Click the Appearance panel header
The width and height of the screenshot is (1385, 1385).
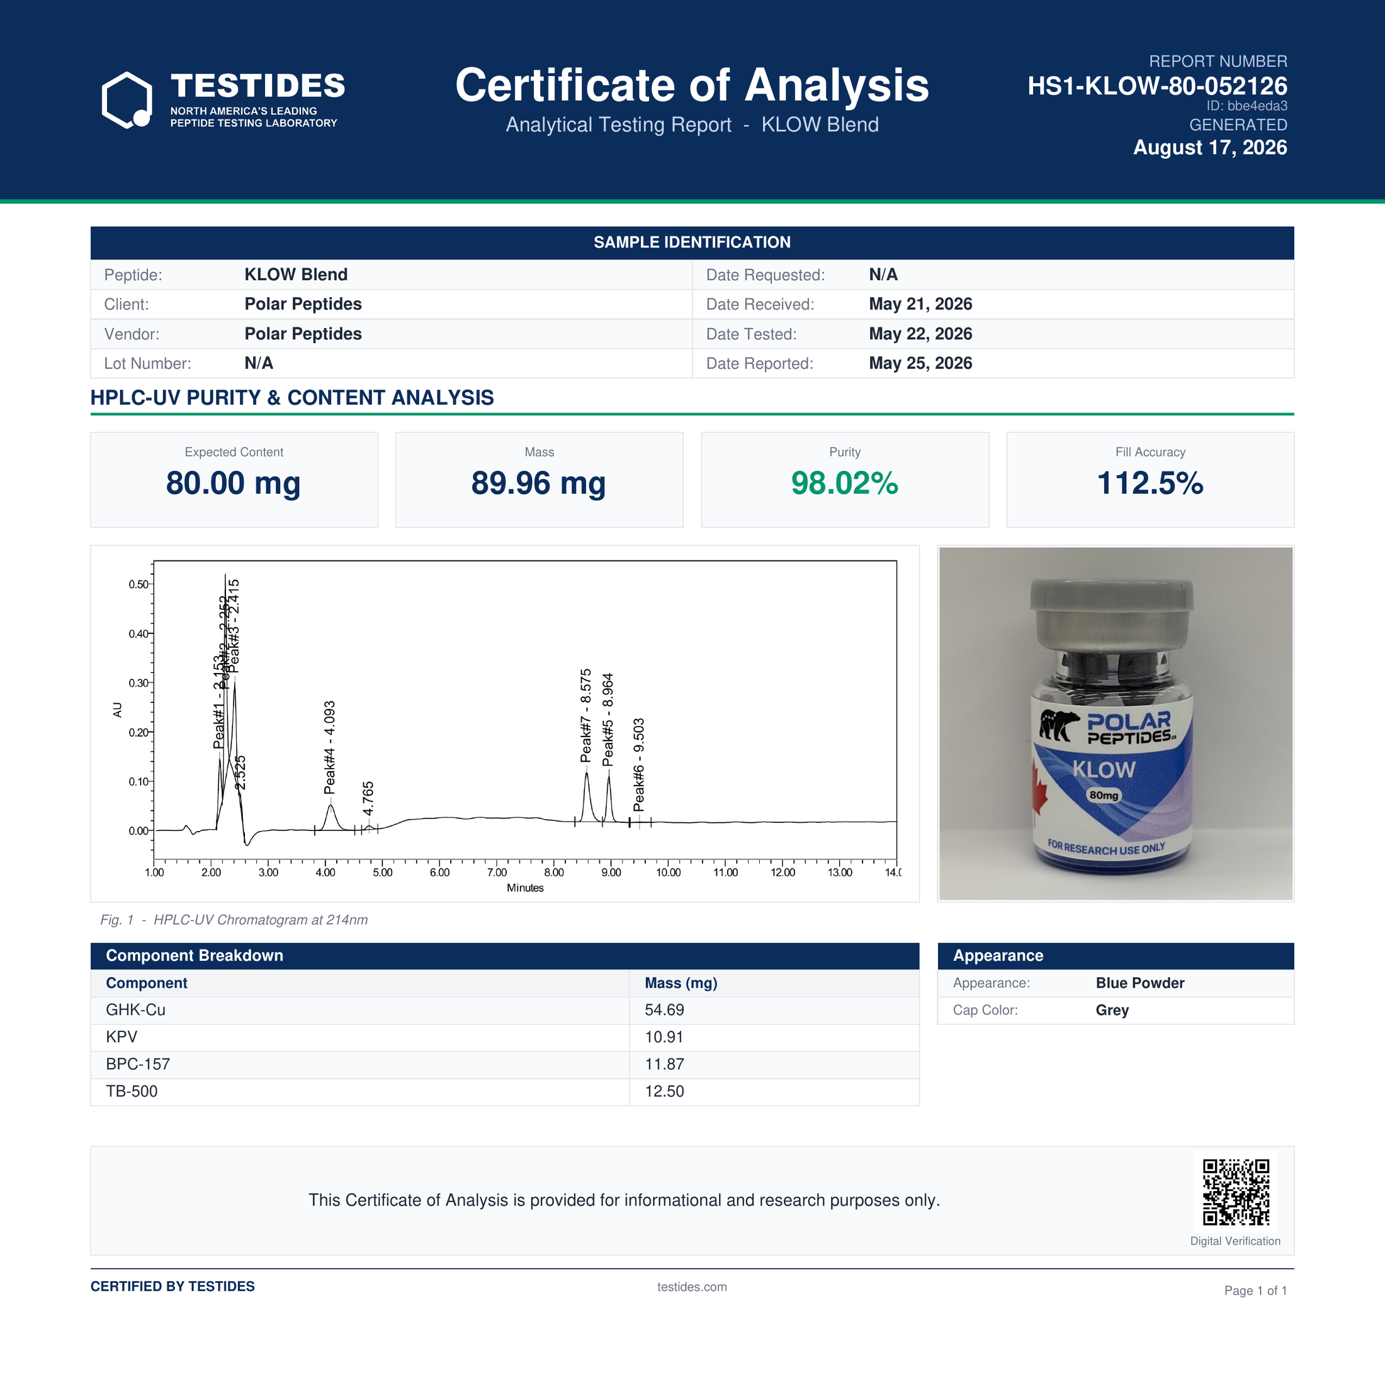(x=1116, y=956)
